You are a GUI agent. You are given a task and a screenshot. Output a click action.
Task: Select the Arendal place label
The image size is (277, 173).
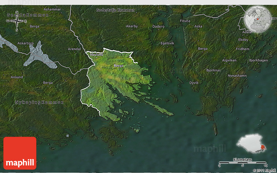pyautogui.click(x=74, y=49)
